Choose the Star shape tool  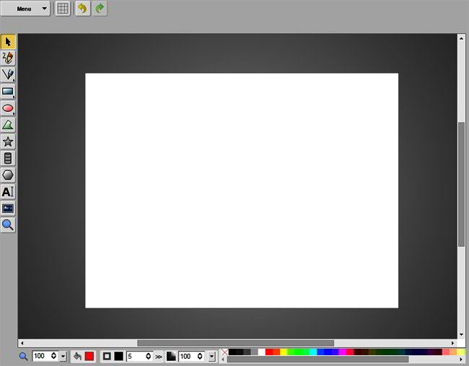tap(8, 141)
